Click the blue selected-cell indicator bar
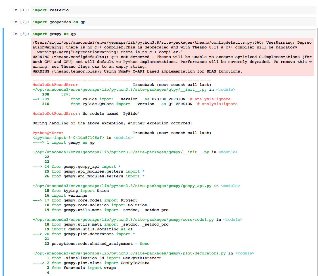 [3, 152]
